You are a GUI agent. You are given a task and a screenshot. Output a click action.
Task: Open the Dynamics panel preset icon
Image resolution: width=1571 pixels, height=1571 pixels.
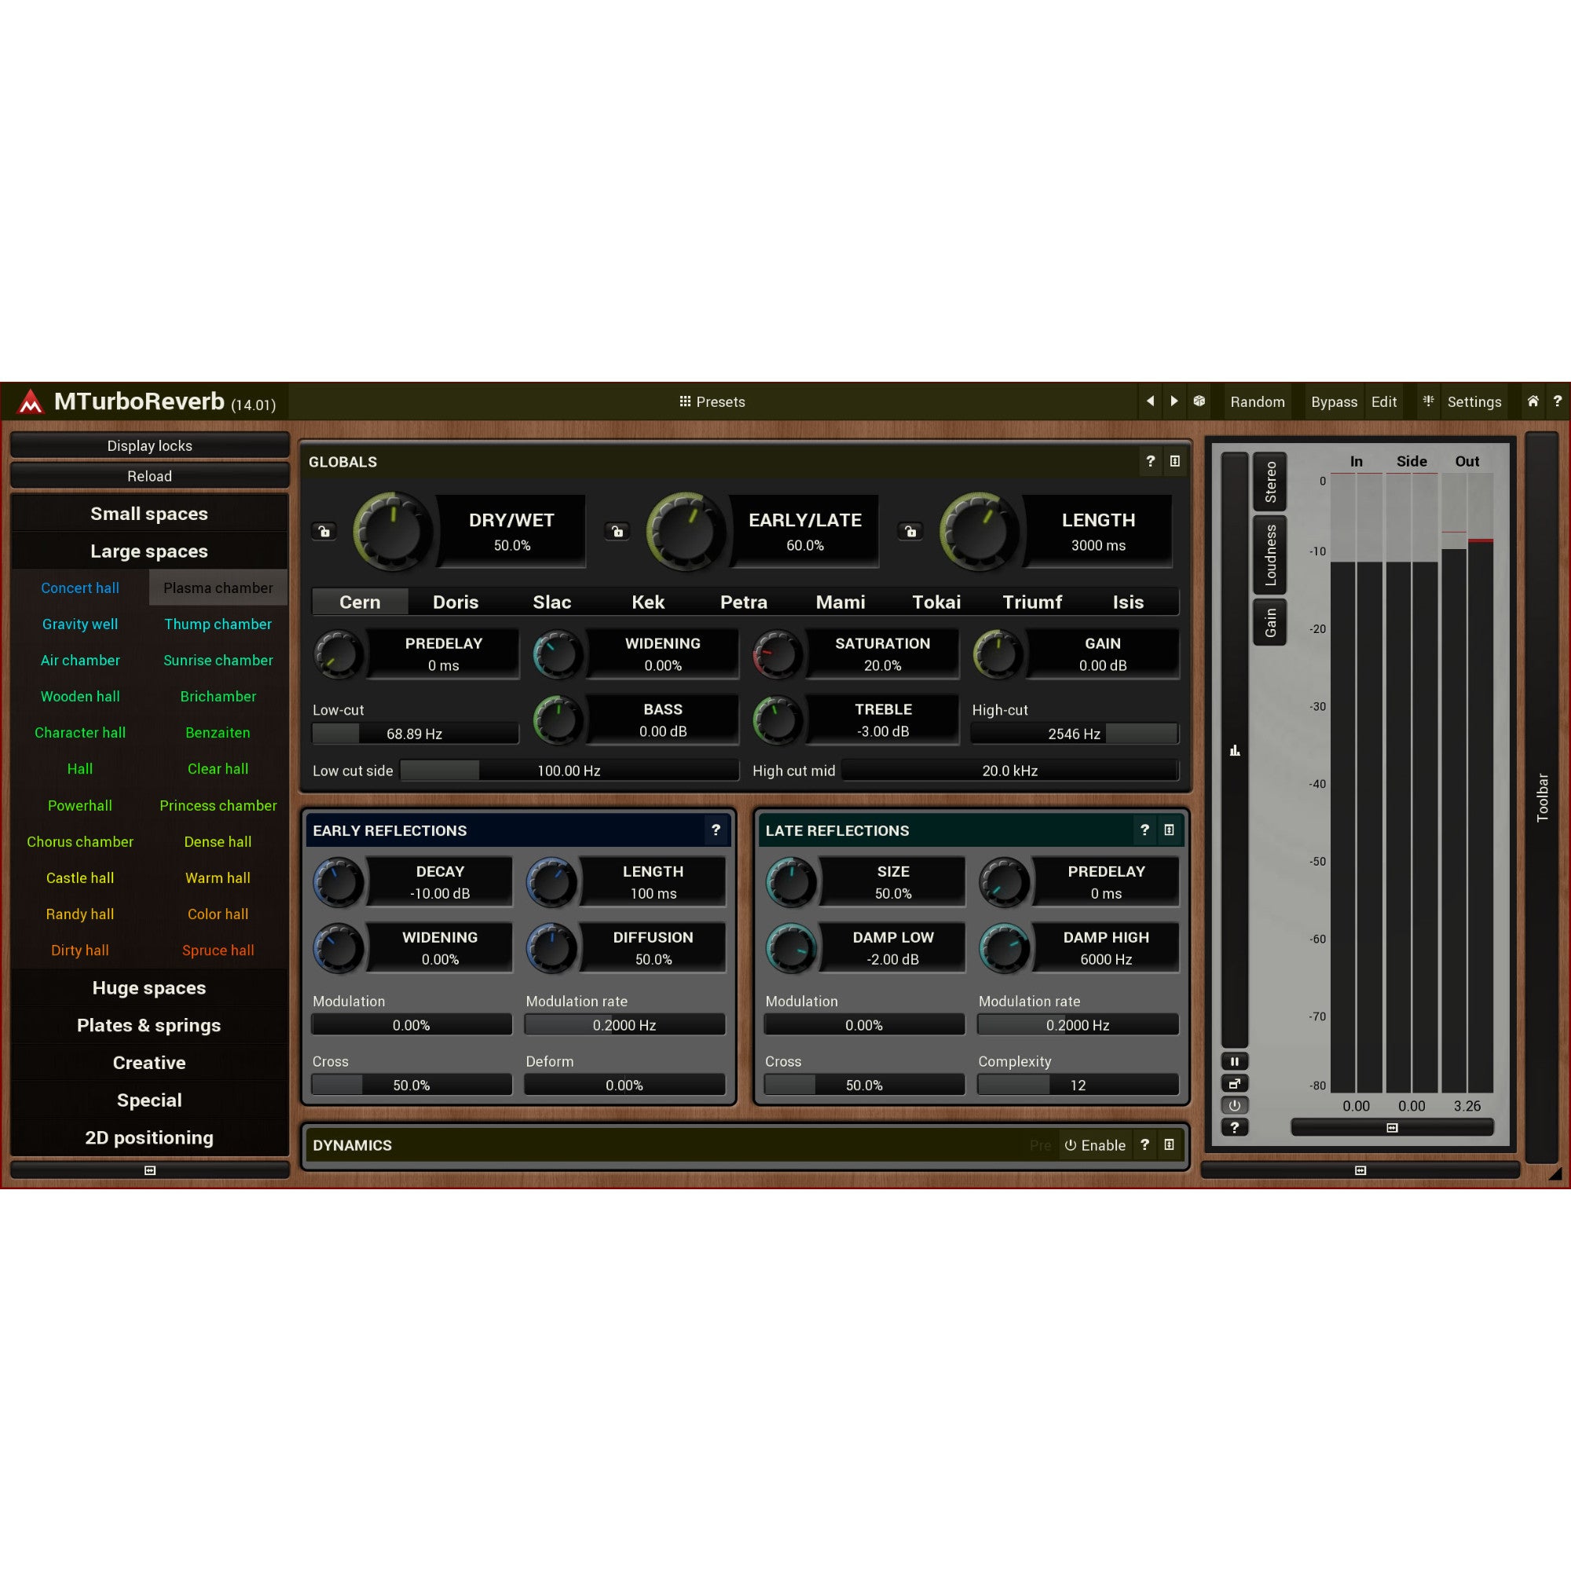pyautogui.click(x=1170, y=1145)
